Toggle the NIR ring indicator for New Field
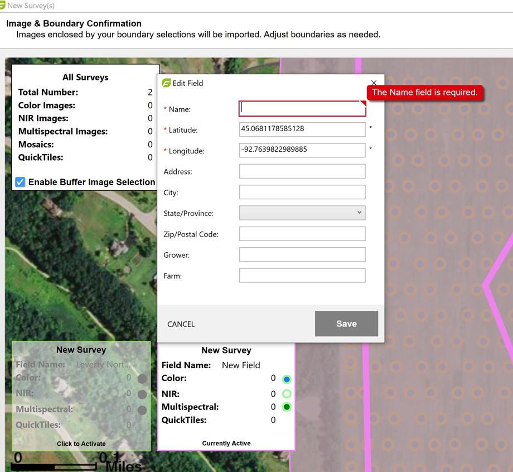513x472 pixels. click(x=287, y=394)
